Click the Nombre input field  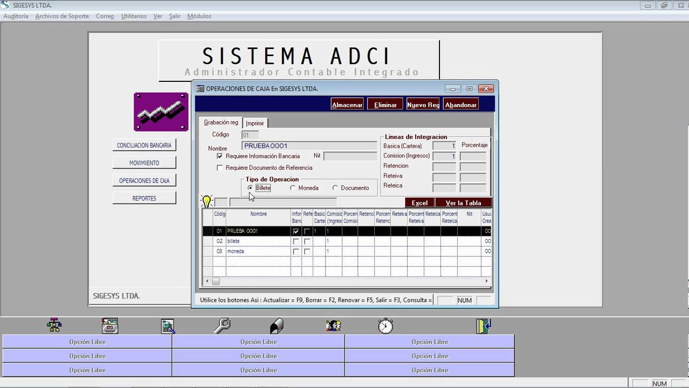coord(309,145)
